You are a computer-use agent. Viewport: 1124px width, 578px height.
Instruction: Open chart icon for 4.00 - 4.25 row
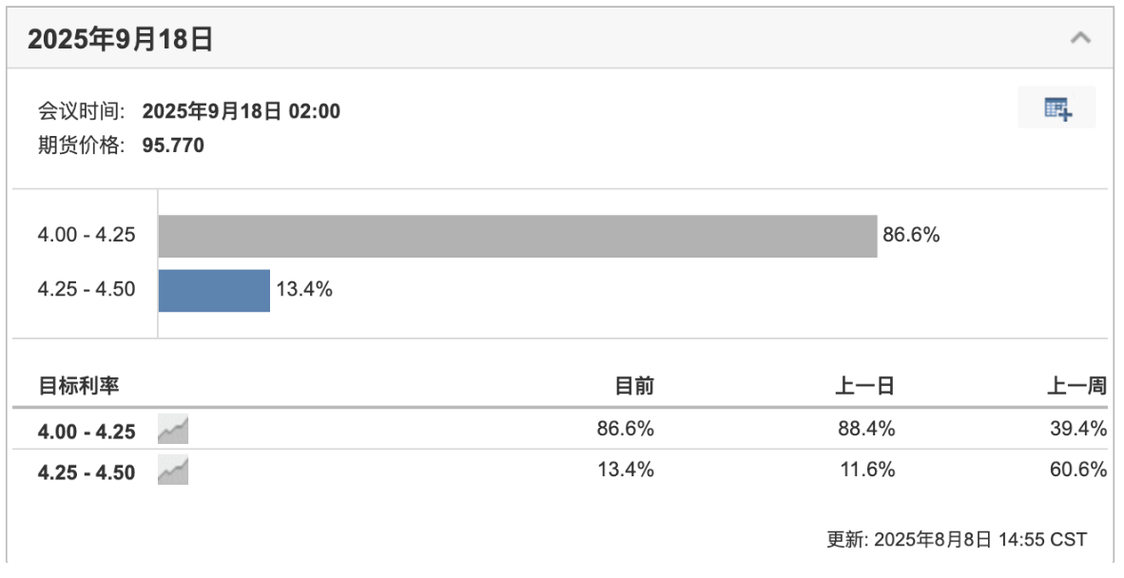173,430
